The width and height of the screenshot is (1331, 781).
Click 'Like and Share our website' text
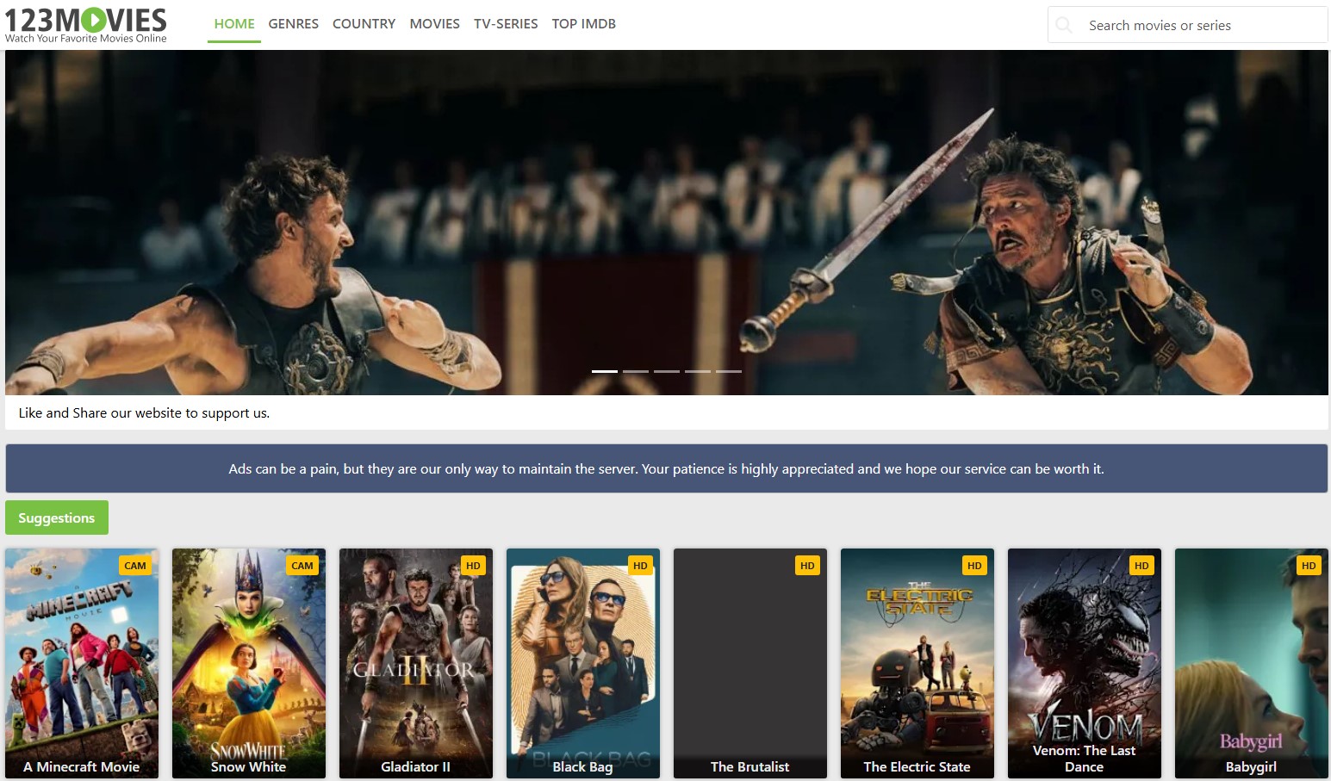click(x=144, y=412)
